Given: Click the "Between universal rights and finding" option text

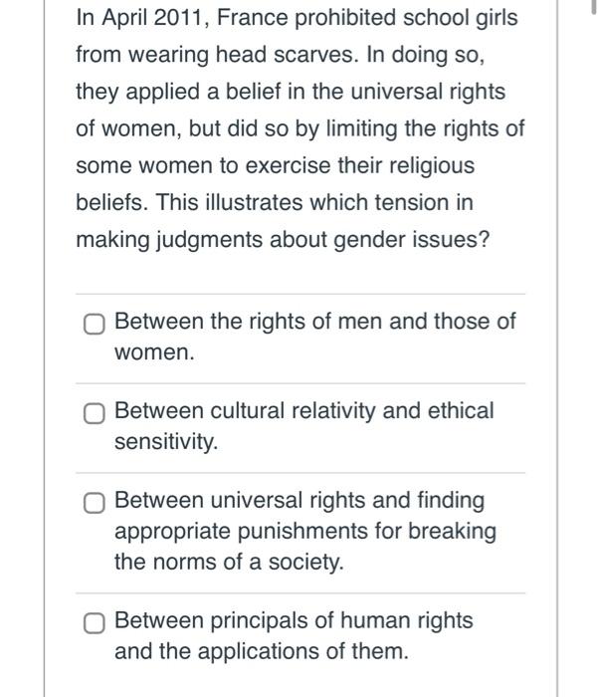Looking at the screenshot, I should (300, 501).
